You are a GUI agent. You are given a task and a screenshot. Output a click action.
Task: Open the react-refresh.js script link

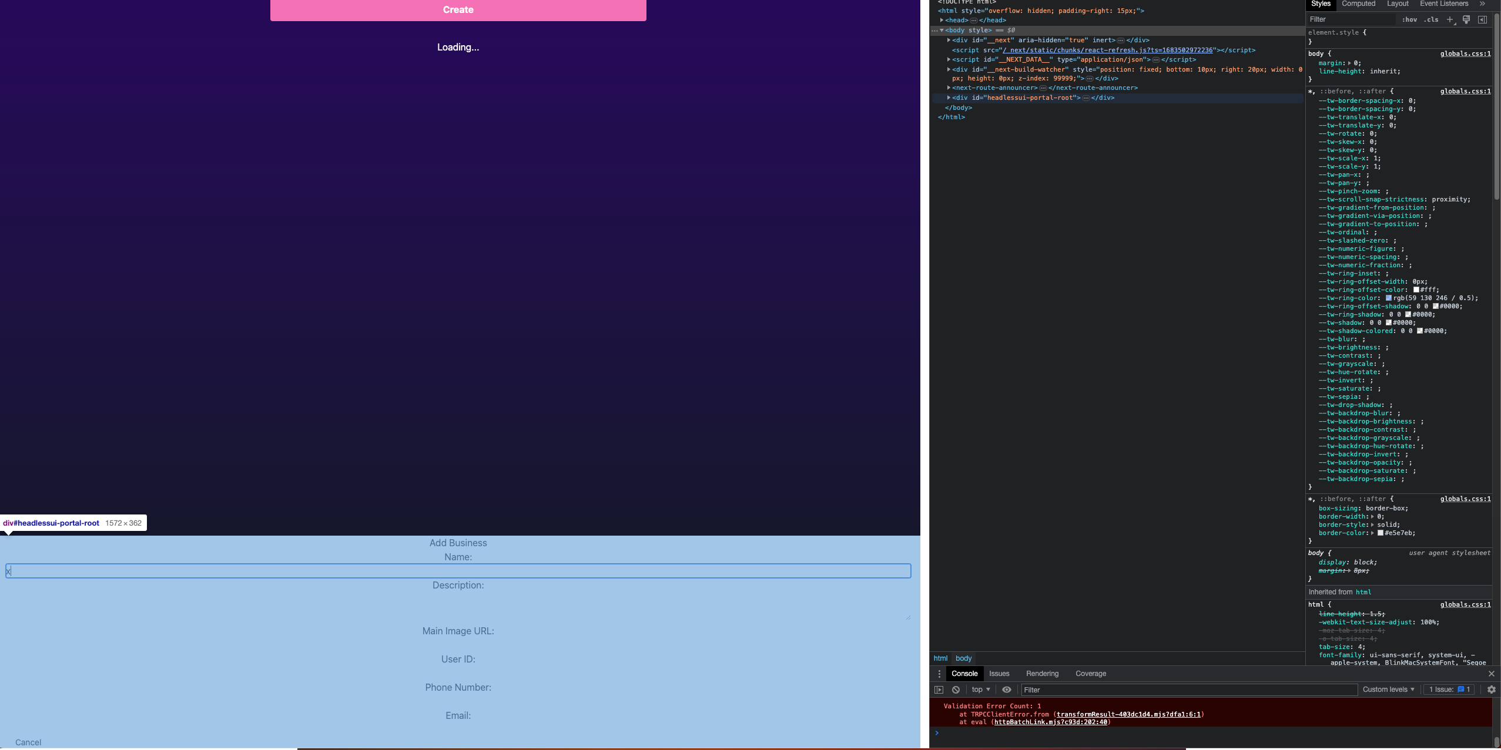[1107, 50]
